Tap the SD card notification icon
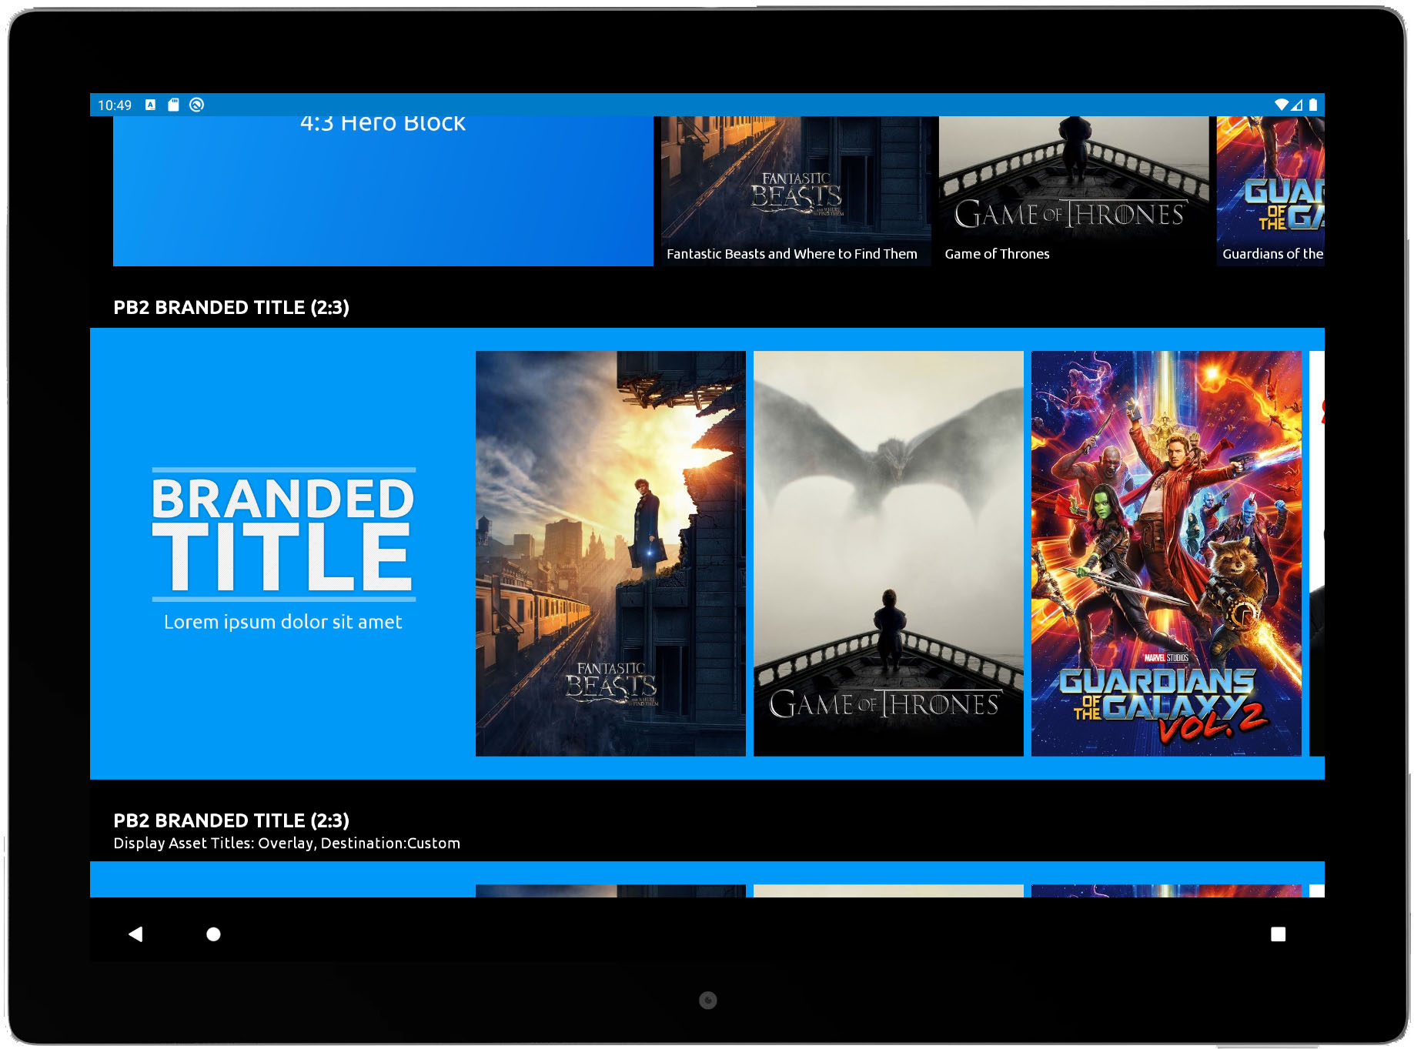Viewport: 1414px width, 1049px height. [173, 105]
